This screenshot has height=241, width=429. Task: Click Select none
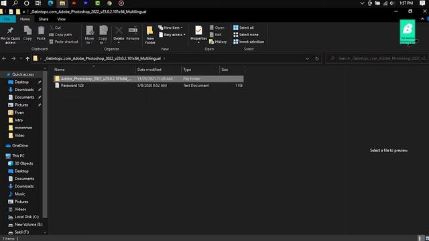coord(246,35)
